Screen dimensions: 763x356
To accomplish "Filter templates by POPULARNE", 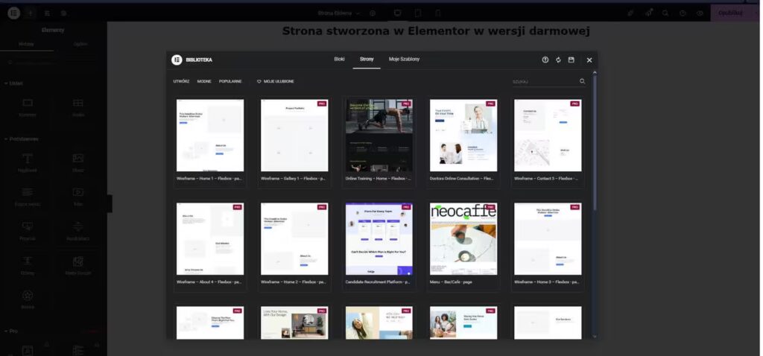I will point(230,81).
